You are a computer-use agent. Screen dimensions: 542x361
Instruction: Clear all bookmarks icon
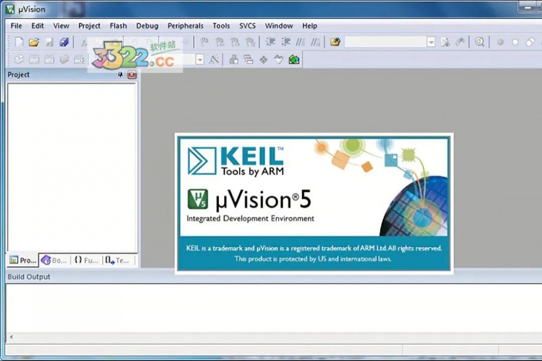[x=250, y=42]
